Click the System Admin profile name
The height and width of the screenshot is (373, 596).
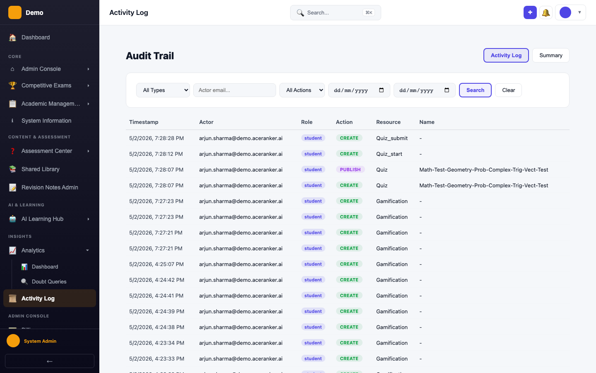coord(40,341)
